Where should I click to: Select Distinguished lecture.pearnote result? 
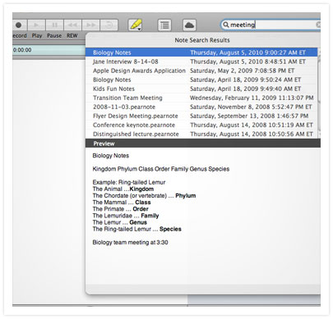point(201,134)
